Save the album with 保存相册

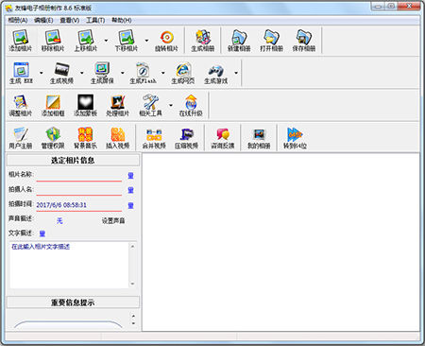tap(304, 41)
